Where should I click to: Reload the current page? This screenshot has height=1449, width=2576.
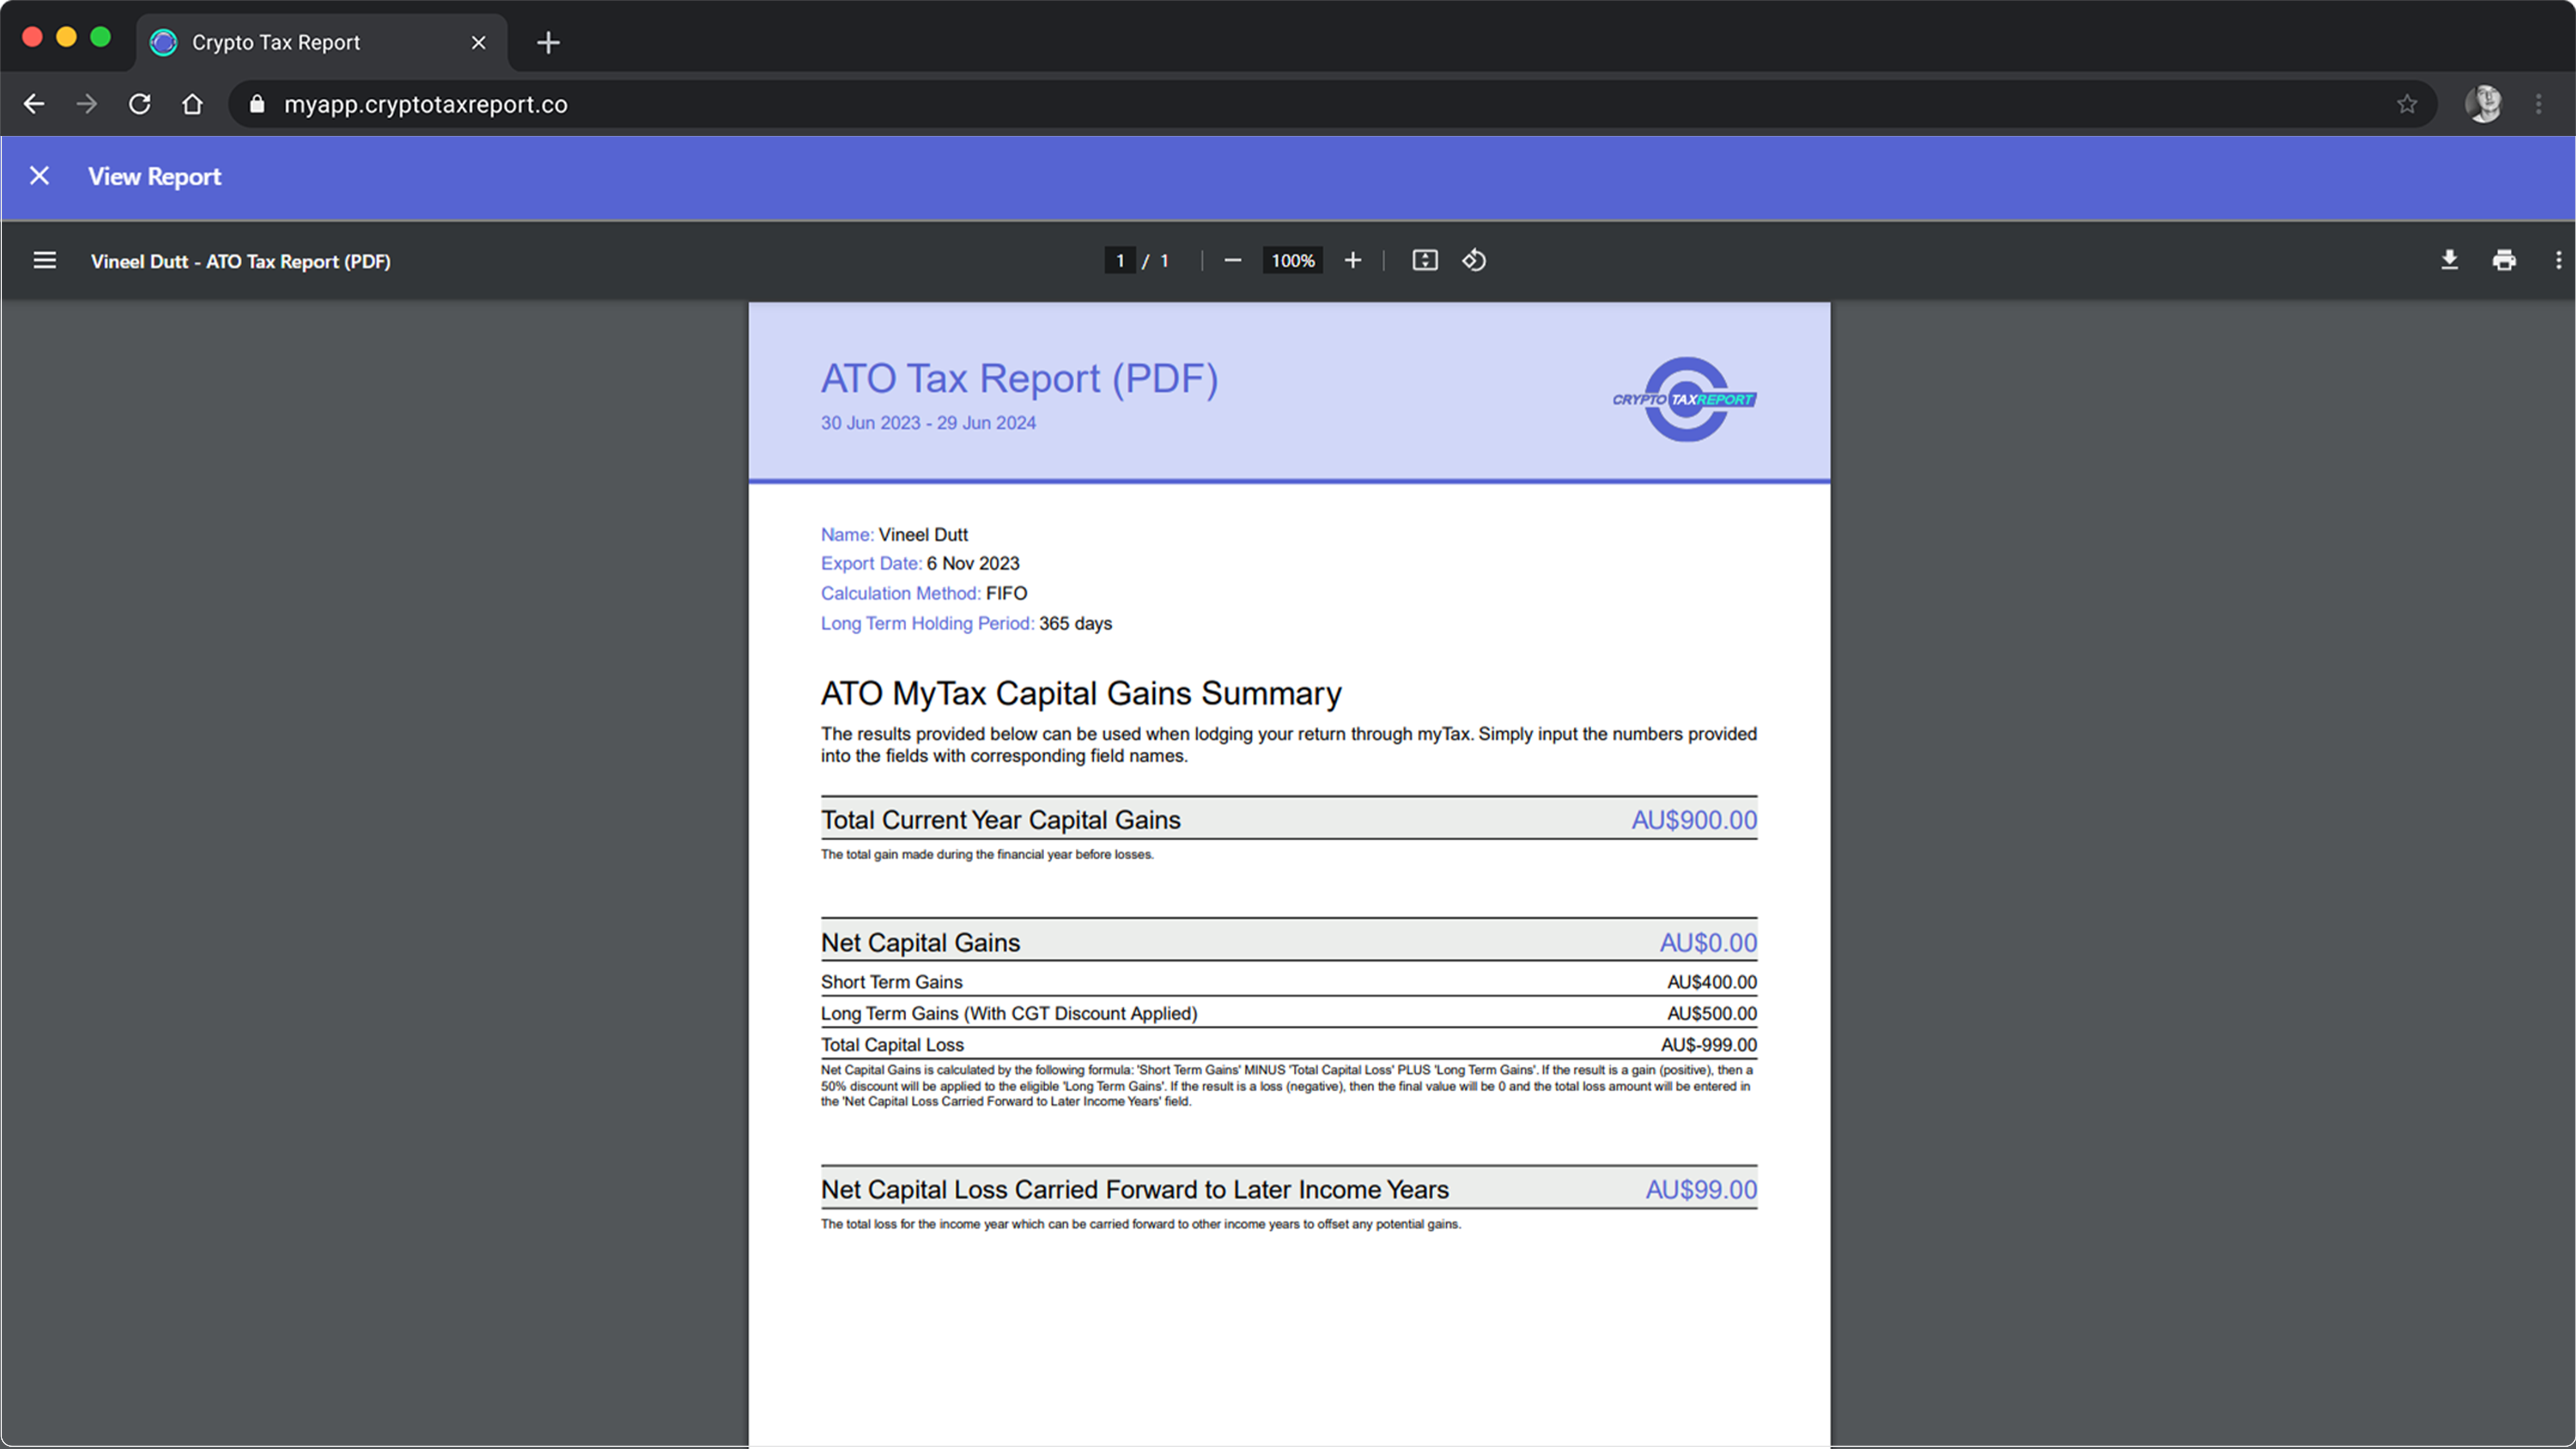click(x=140, y=104)
